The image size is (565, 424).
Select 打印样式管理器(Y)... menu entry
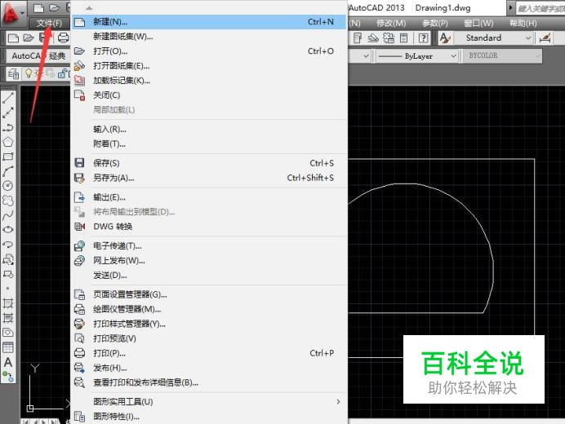(210, 324)
